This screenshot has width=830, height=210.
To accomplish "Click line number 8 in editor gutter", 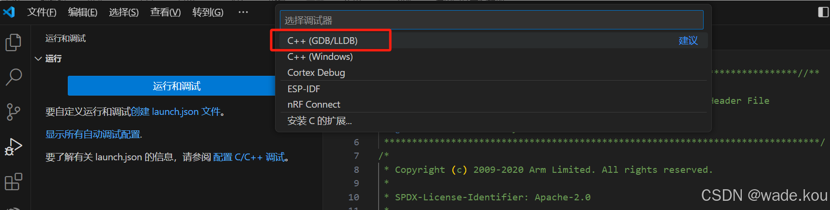I will (x=356, y=170).
